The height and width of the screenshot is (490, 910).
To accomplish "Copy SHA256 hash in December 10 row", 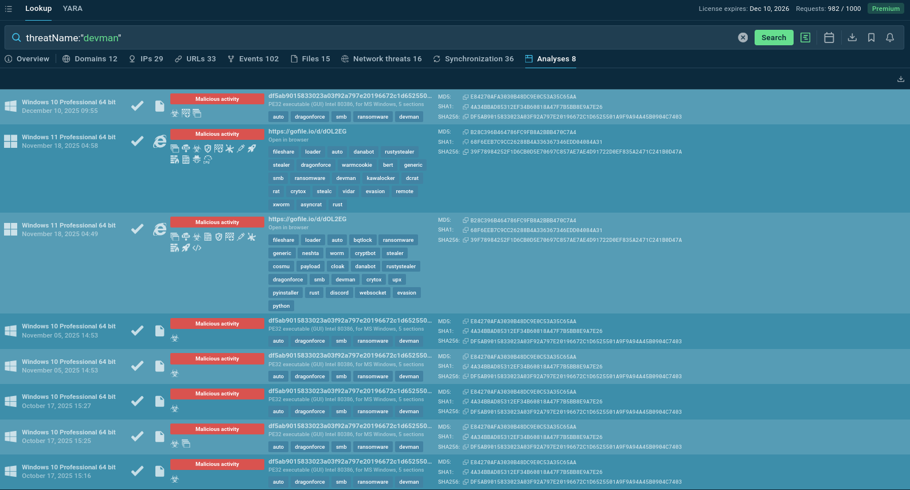I will click(x=466, y=116).
